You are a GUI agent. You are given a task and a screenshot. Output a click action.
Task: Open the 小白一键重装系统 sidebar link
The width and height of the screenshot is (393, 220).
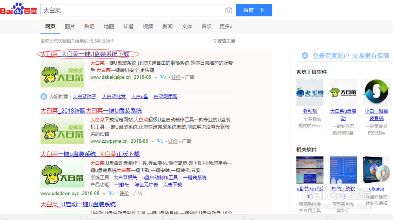(x=376, y=115)
